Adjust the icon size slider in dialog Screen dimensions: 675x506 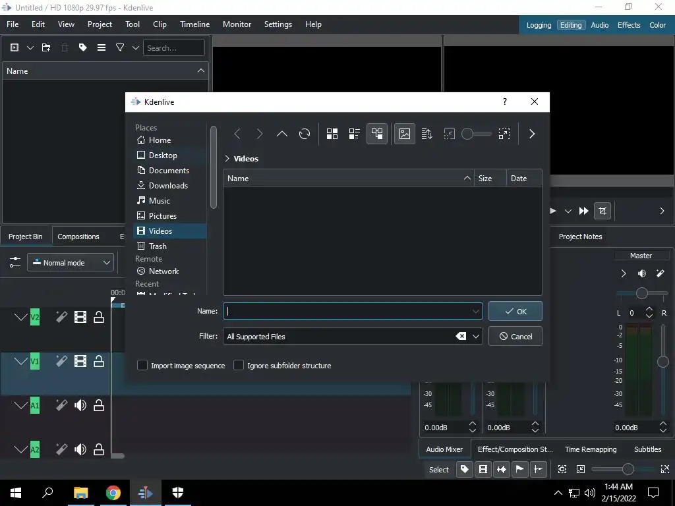tap(477, 134)
